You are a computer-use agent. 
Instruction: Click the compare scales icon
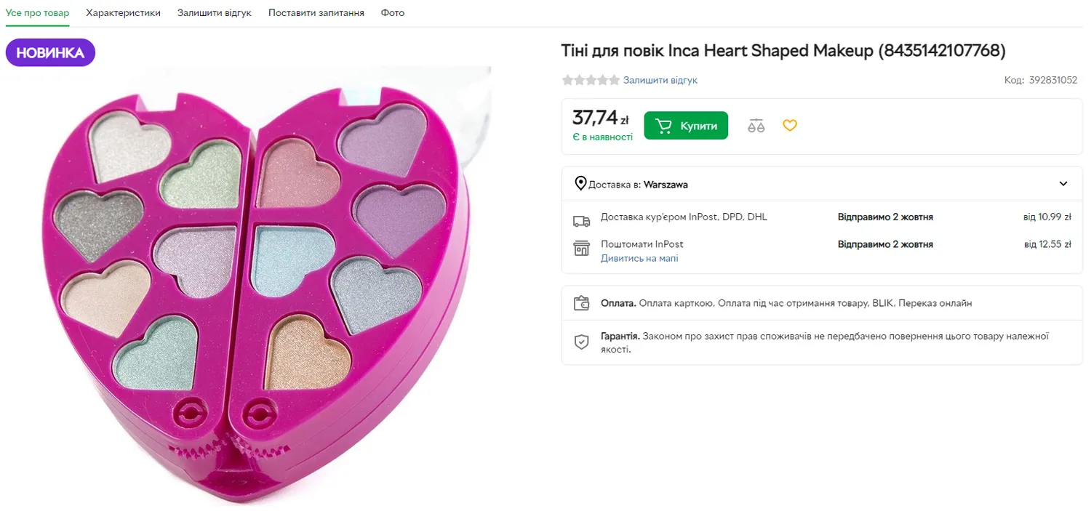756,126
